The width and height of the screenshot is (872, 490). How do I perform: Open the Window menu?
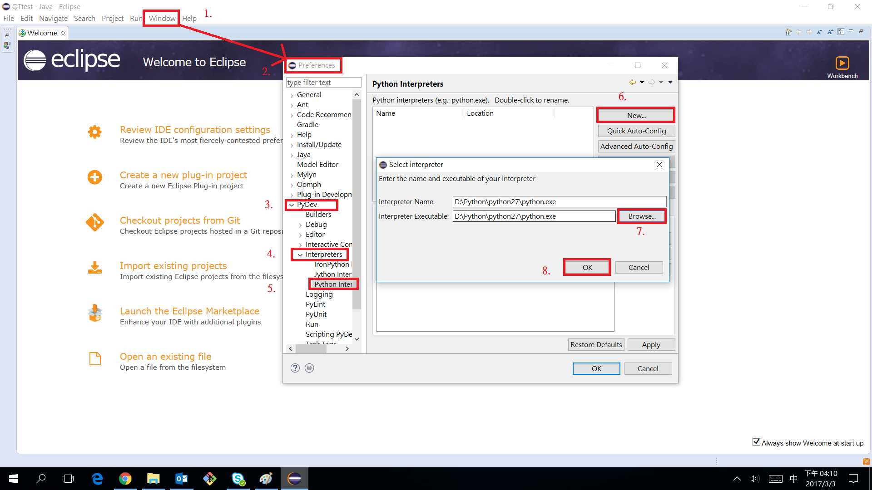point(162,18)
